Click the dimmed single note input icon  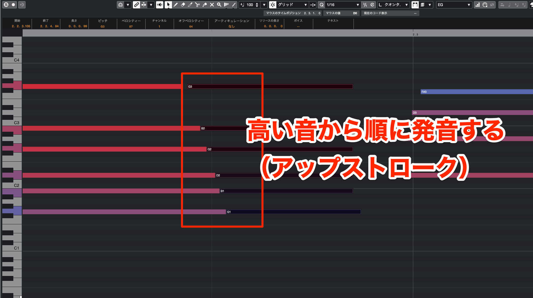point(510,5)
